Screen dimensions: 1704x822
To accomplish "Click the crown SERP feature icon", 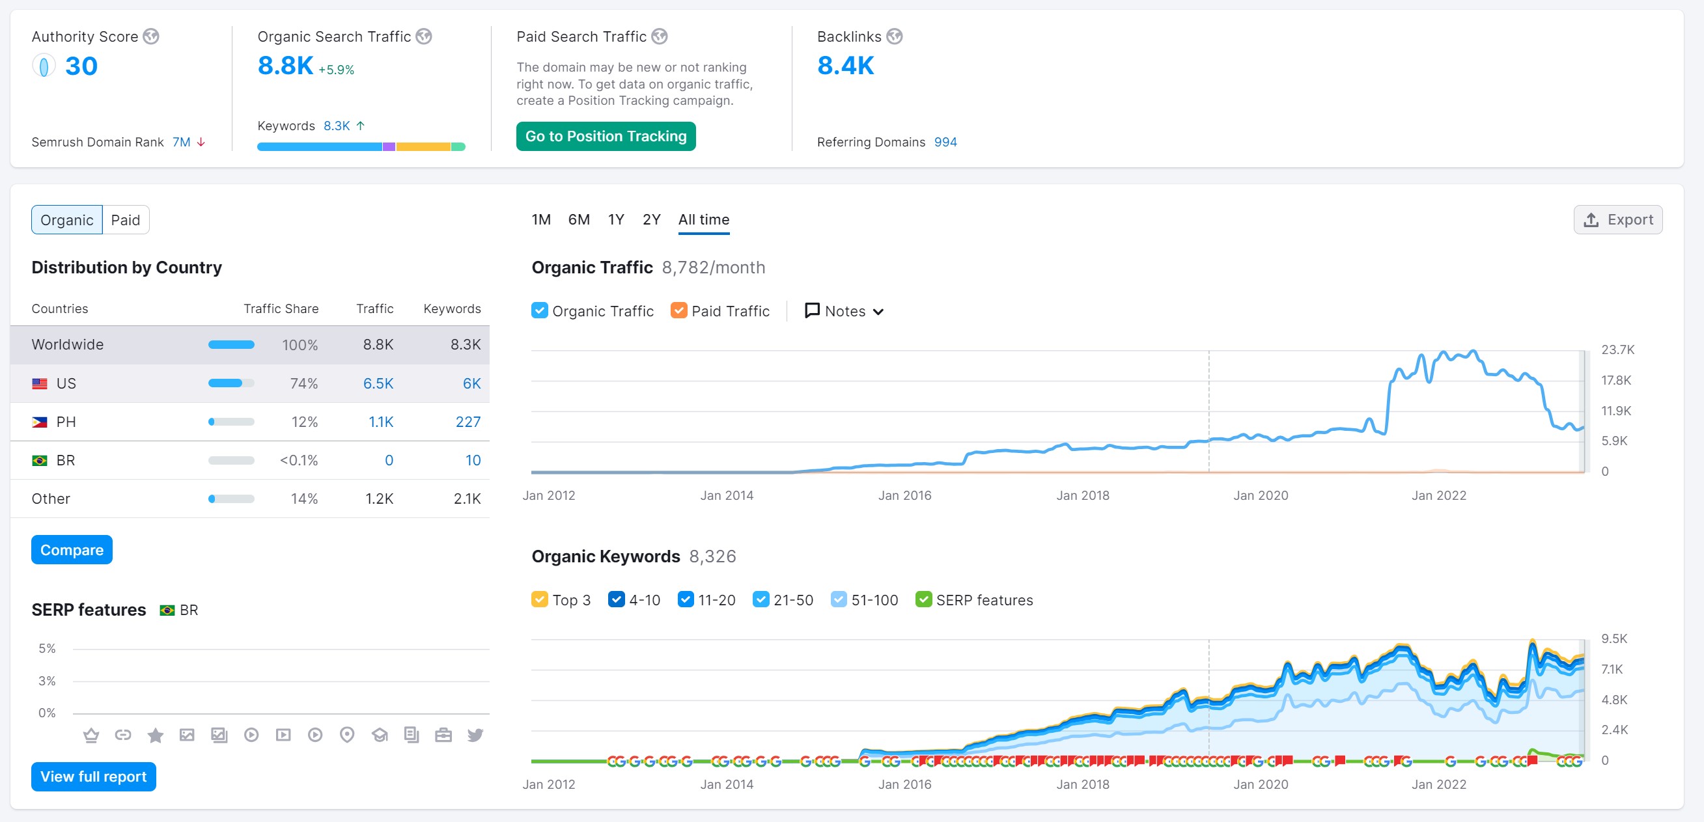I will (91, 735).
